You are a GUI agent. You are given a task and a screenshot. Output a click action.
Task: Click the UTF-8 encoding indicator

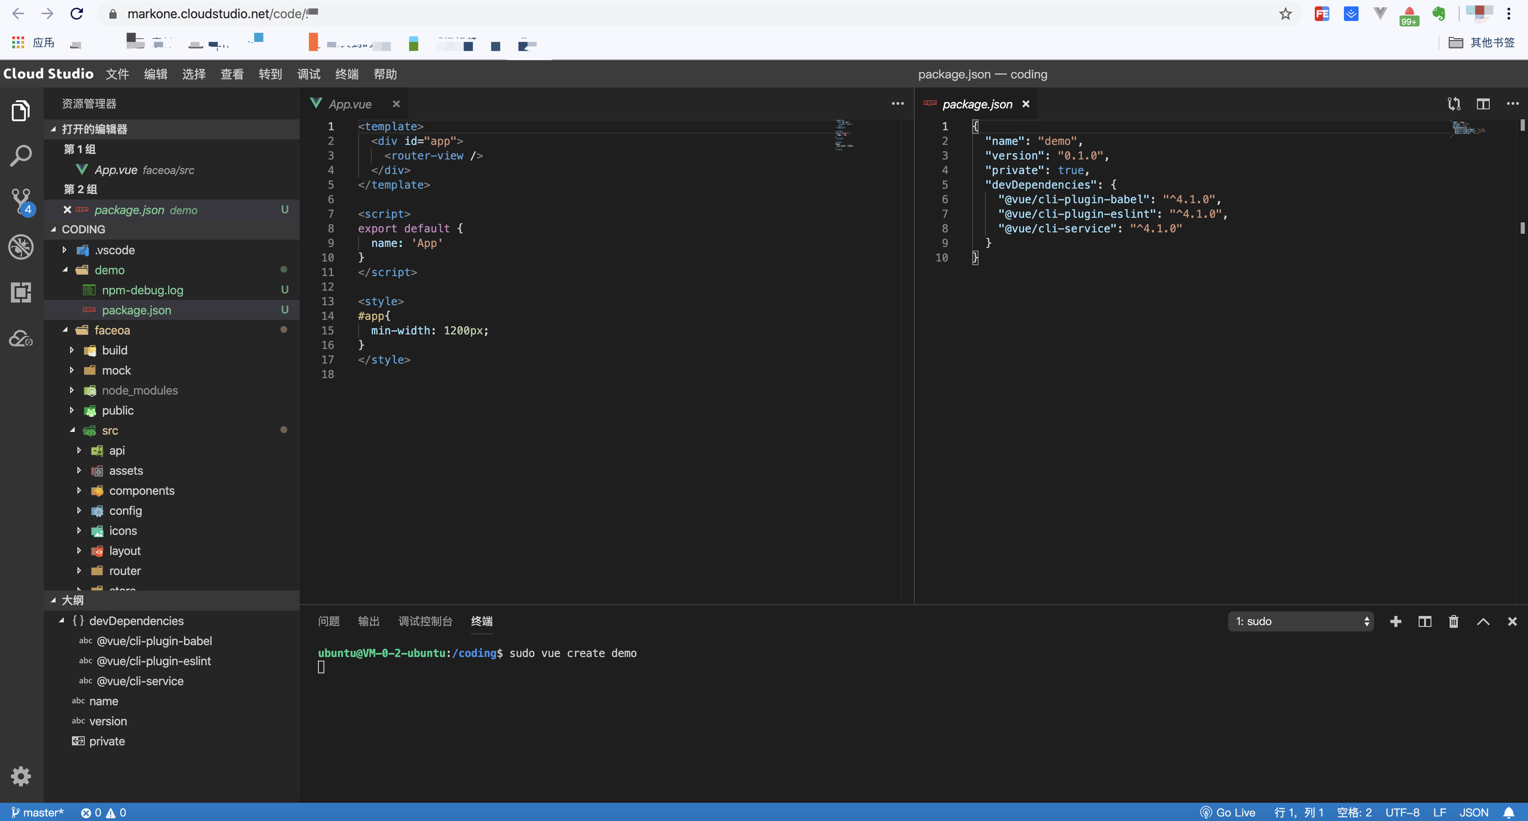(1402, 812)
